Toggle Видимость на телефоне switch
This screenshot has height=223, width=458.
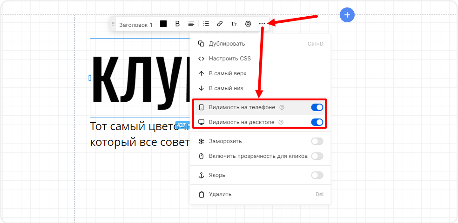point(317,107)
